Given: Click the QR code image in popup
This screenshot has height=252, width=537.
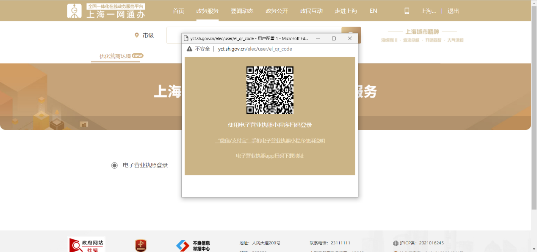Looking at the screenshot, I should tap(270, 90).
